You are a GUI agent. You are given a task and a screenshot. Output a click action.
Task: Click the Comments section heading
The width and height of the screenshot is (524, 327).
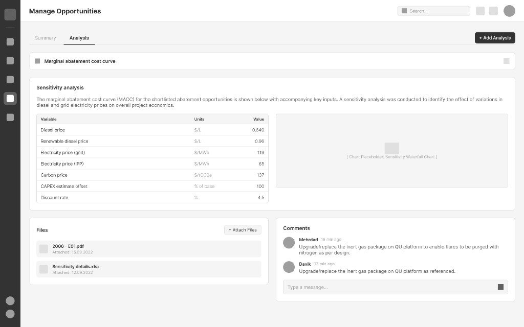click(x=296, y=228)
